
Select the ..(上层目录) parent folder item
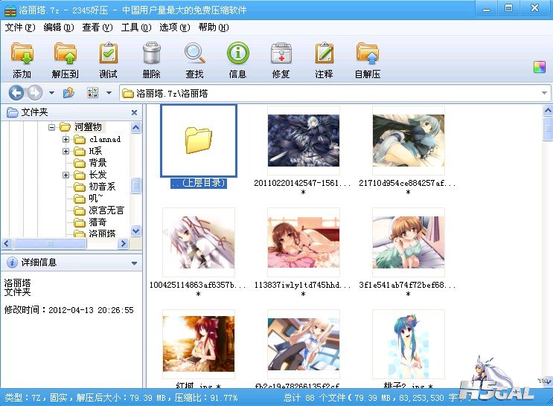(x=198, y=146)
